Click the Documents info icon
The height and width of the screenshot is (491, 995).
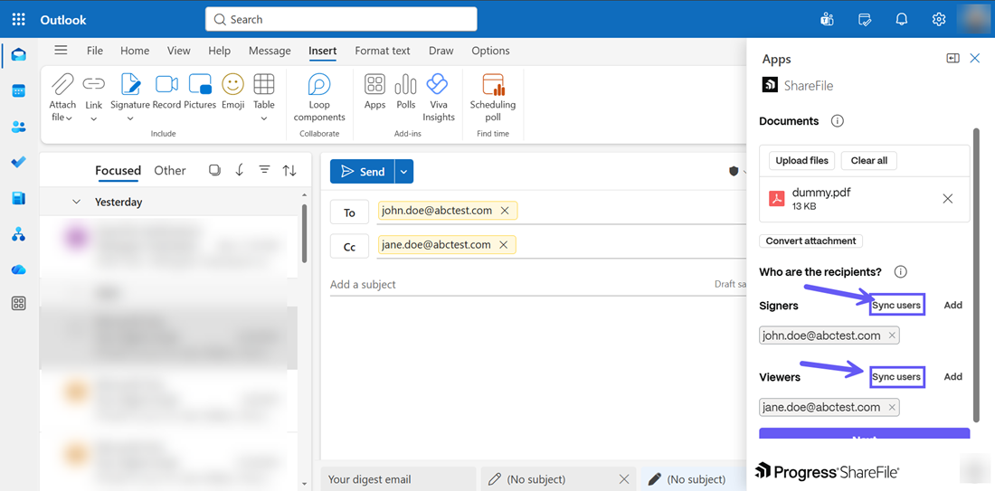click(837, 120)
